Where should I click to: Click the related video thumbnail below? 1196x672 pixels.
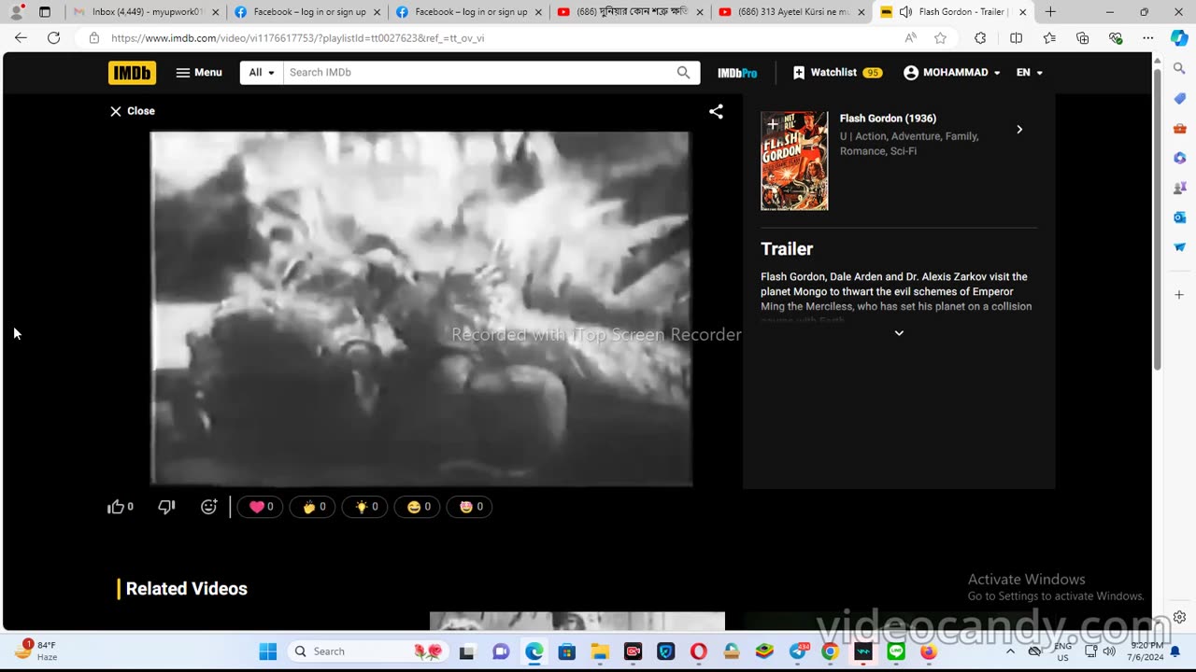coord(577,622)
